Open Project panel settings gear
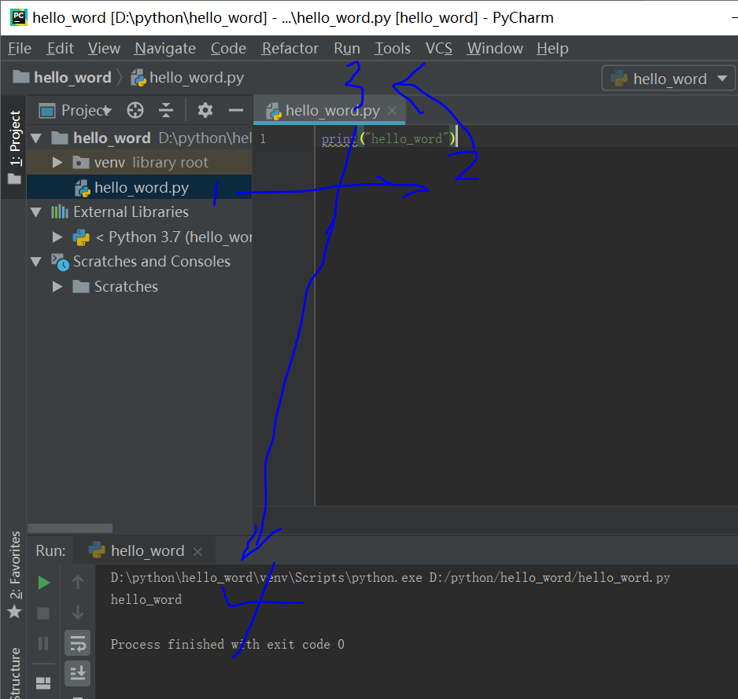Viewport: 738px width, 699px height. (205, 111)
